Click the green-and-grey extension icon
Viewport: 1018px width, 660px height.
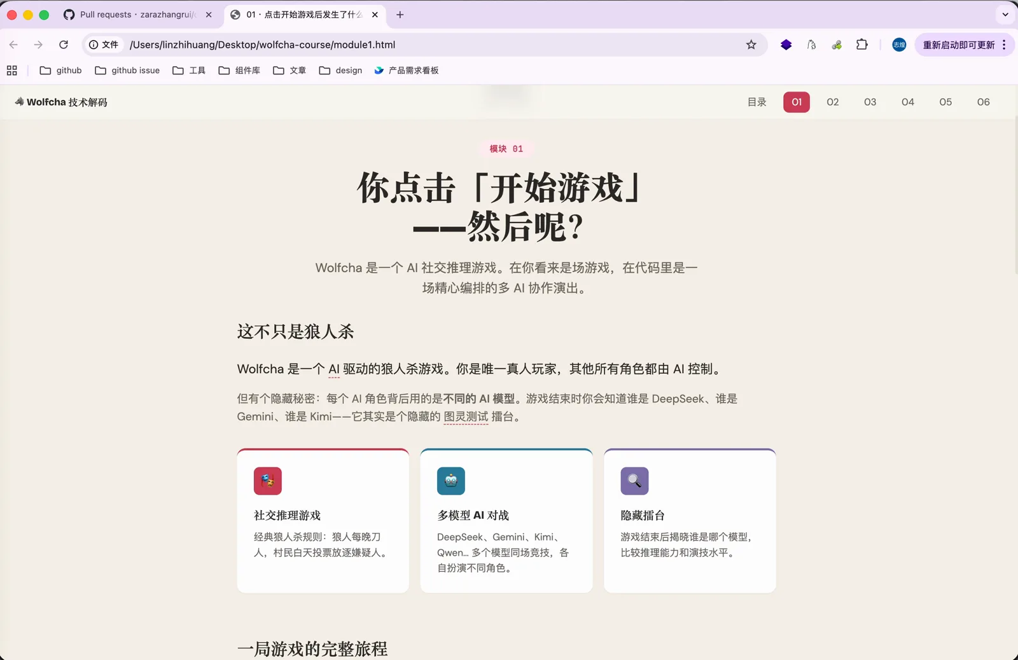[837, 45]
